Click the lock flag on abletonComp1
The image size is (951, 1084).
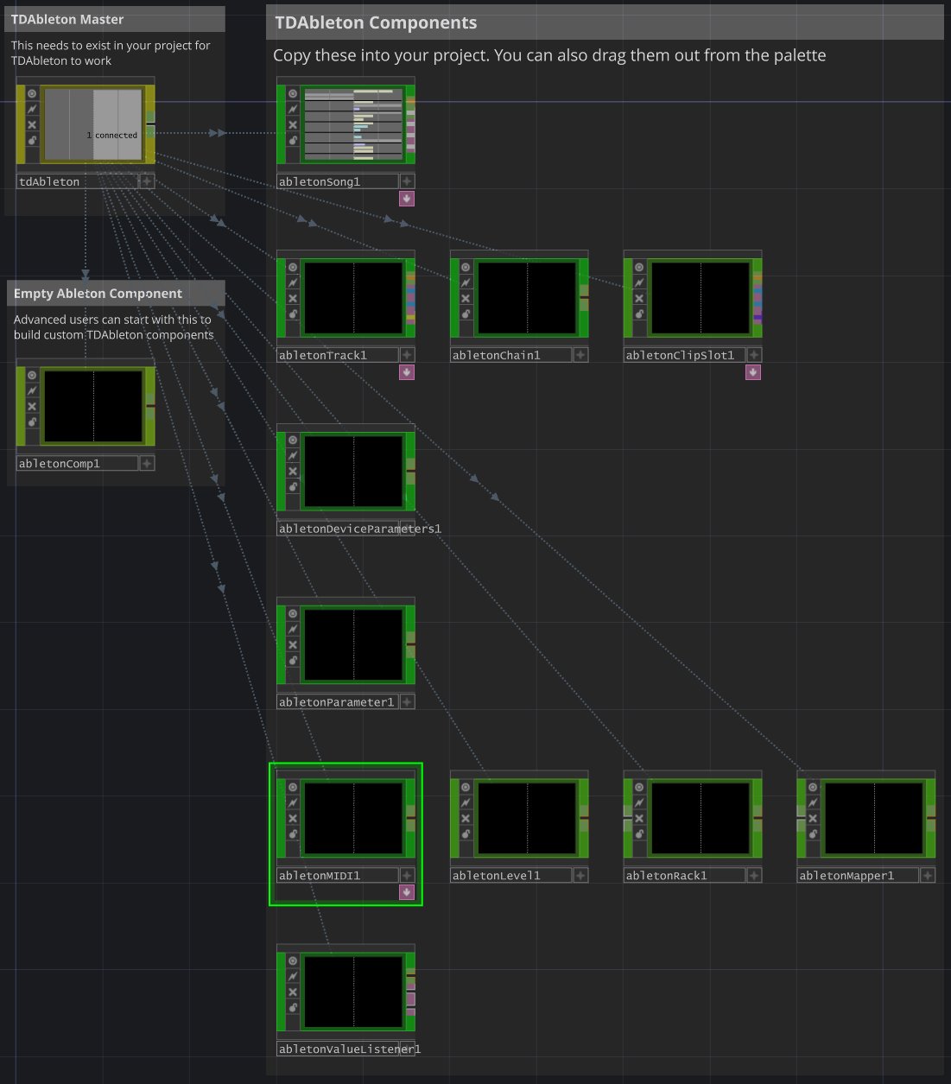pos(32,422)
